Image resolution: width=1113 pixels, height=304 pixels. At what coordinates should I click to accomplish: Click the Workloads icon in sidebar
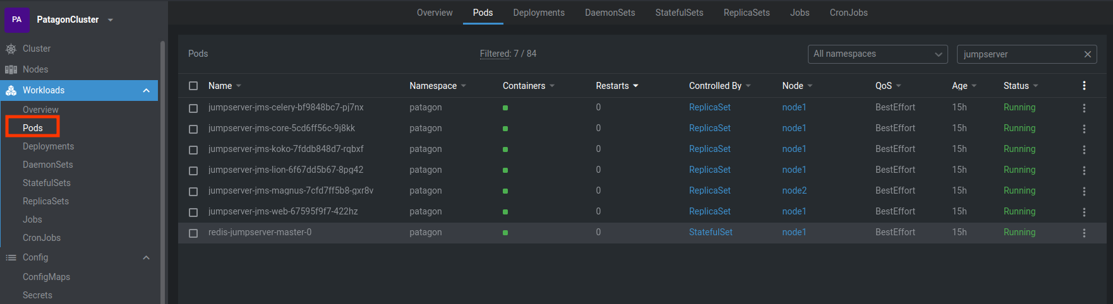[11, 90]
